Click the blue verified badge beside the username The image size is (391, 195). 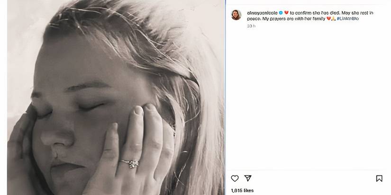(281, 13)
